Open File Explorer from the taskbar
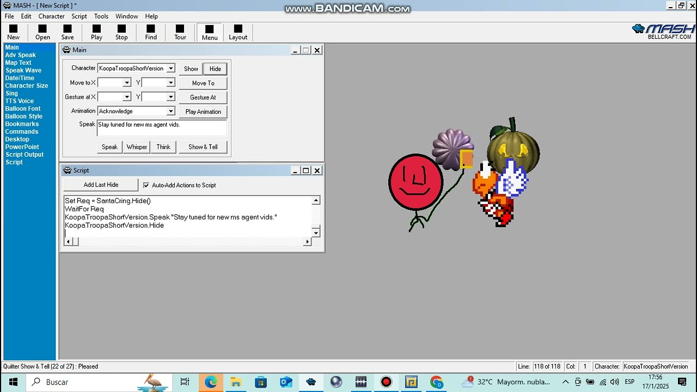The image size is (697, 392). pyautogui.click(x=236, y=382)
